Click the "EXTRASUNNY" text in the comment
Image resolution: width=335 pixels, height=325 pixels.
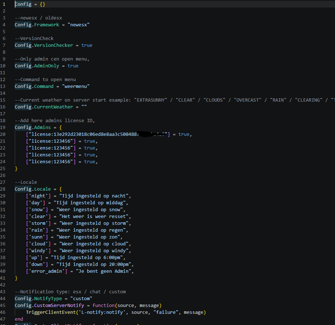click(x=151, y=100)
